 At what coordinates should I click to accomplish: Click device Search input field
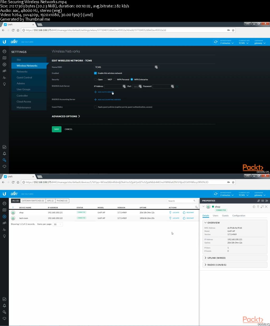pyautogui.click(x=182, y=201)
